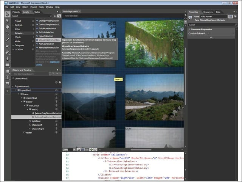Click the artboard horizontal scrollbar

pyautogui.click(x=141, y=150)
